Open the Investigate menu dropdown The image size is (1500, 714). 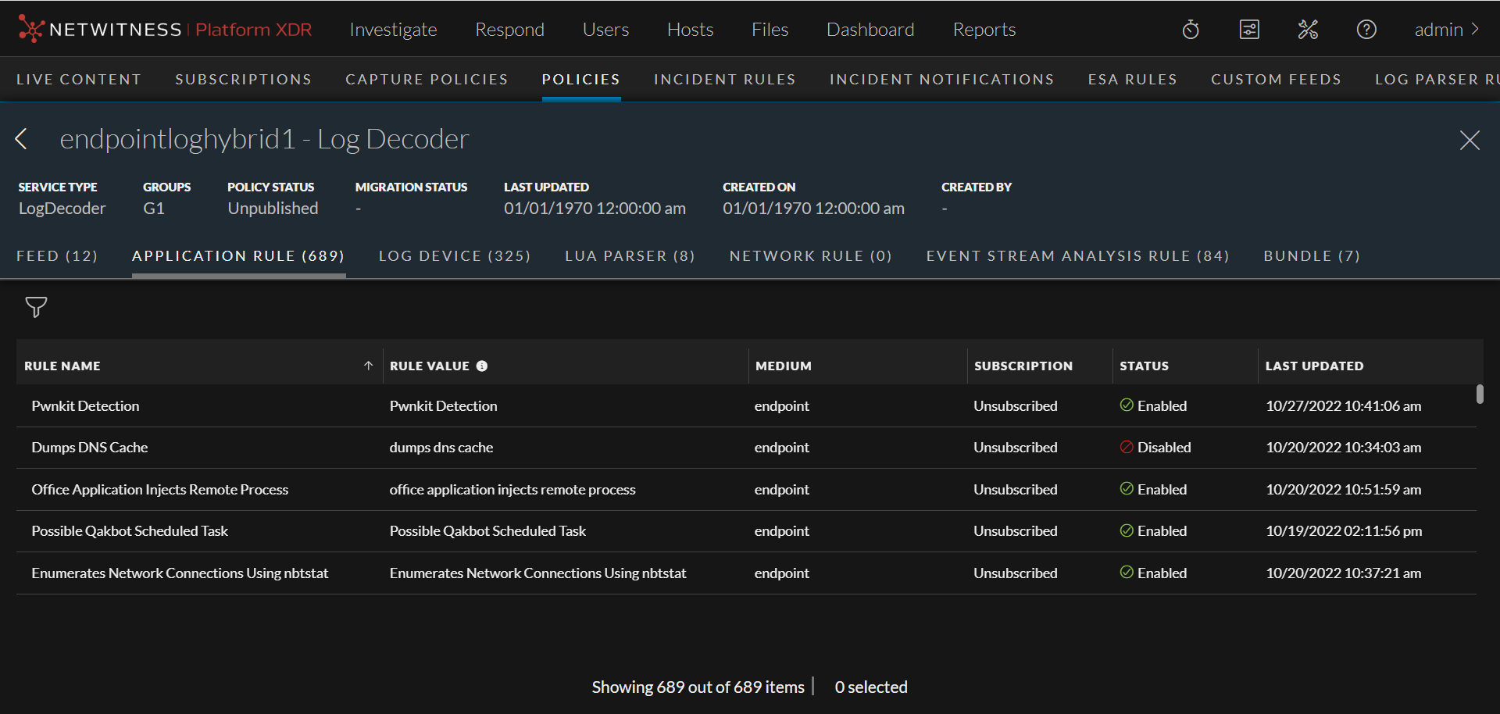coord(393,29)
